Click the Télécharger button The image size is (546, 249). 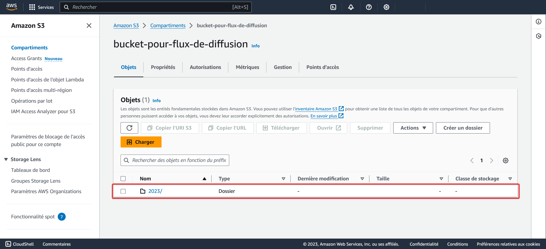coord(282,128)
